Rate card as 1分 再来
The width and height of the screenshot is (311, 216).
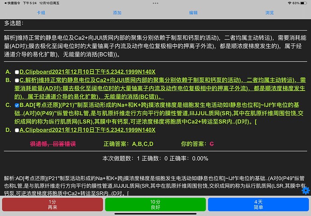(x=53, y=204)
